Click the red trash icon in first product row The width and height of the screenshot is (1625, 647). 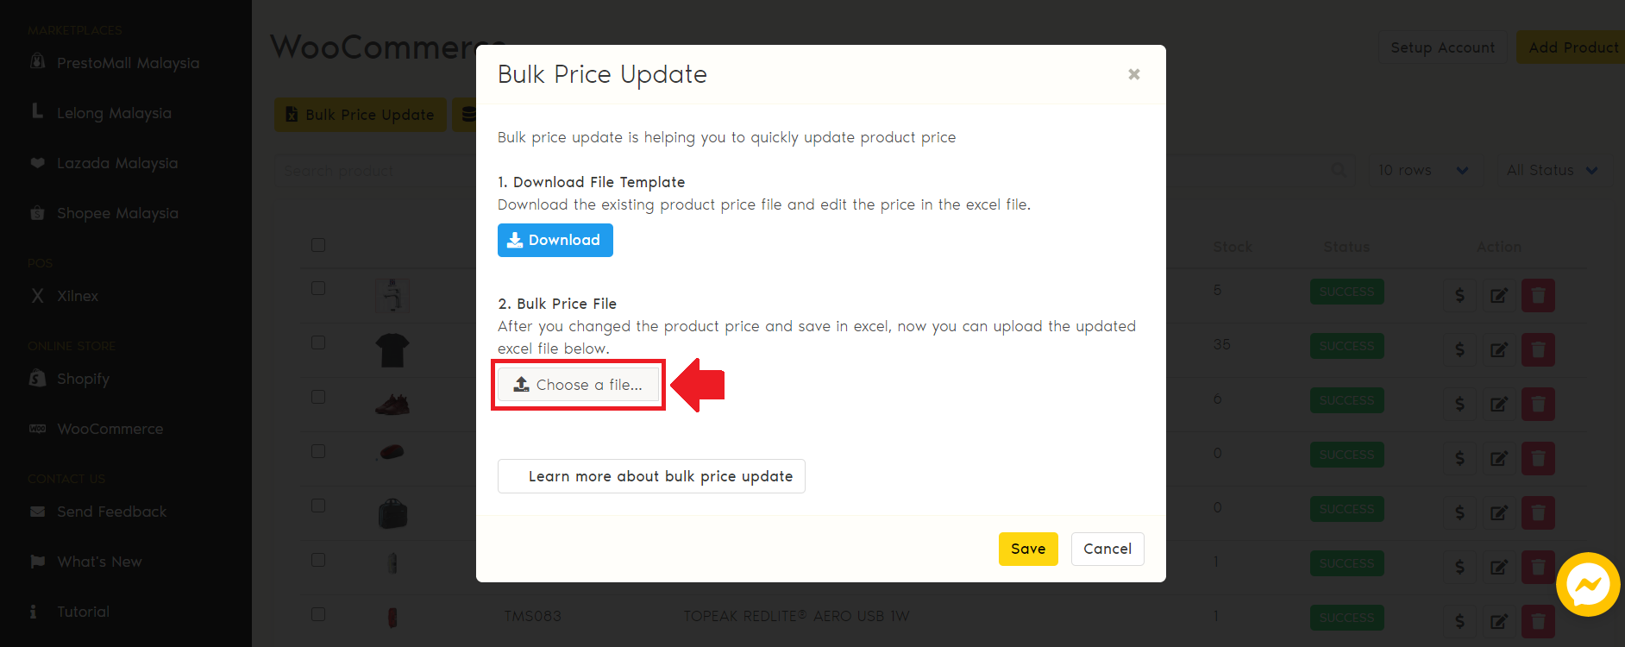[x=1537, y=295]
